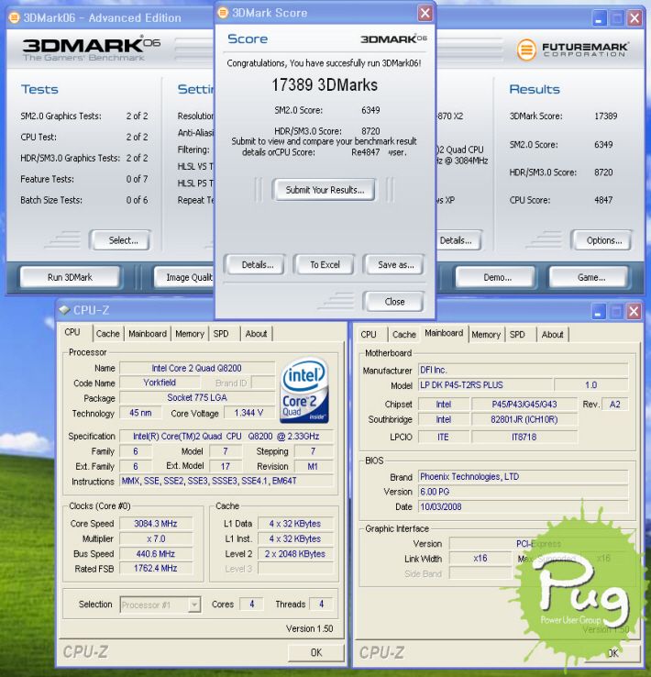This screenshot has height=677, width=651.
Task: Click Demo button in 3DMark06
Action: pyautogui.click(x=496, y=277)
